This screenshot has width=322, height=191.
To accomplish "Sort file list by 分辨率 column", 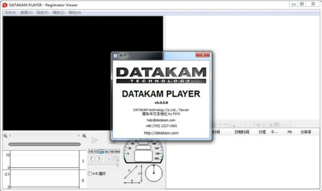I will [x=306, y=132].
